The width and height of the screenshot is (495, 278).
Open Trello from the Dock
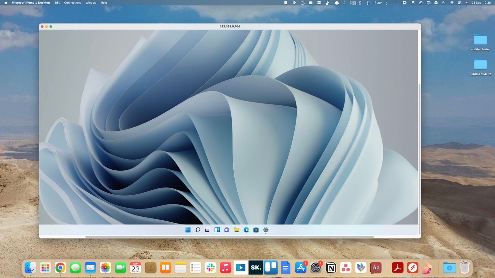[271, 268]
